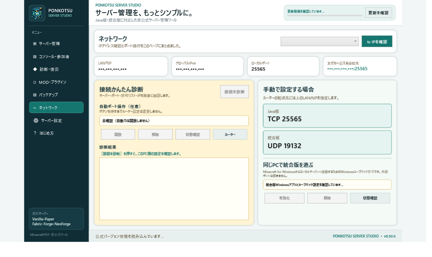Click the 友だちへ伝える接続先 address
The image size is (432, 257).
pyautogui.click(x=347, y=69)
